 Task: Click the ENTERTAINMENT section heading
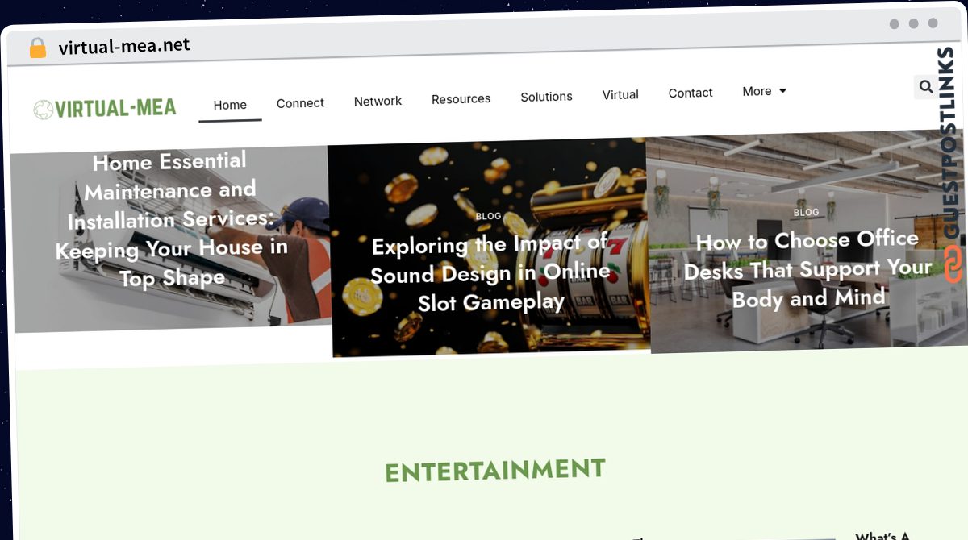click(495, 470)
